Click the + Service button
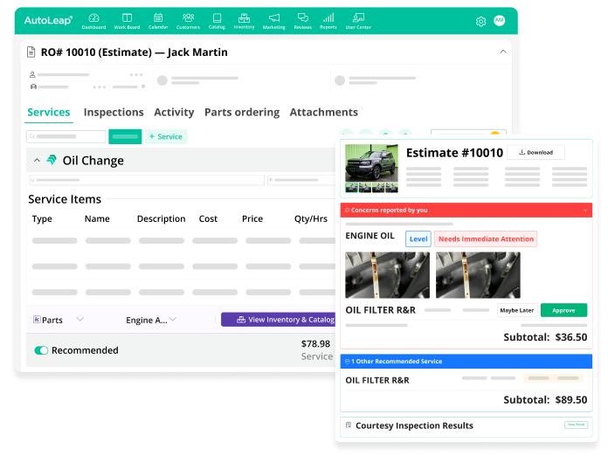This screenshot has height=456, width=608. click(x=166, y=136)
